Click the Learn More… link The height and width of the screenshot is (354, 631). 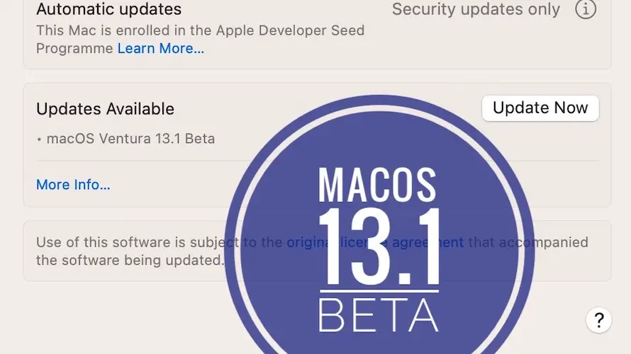160,49
